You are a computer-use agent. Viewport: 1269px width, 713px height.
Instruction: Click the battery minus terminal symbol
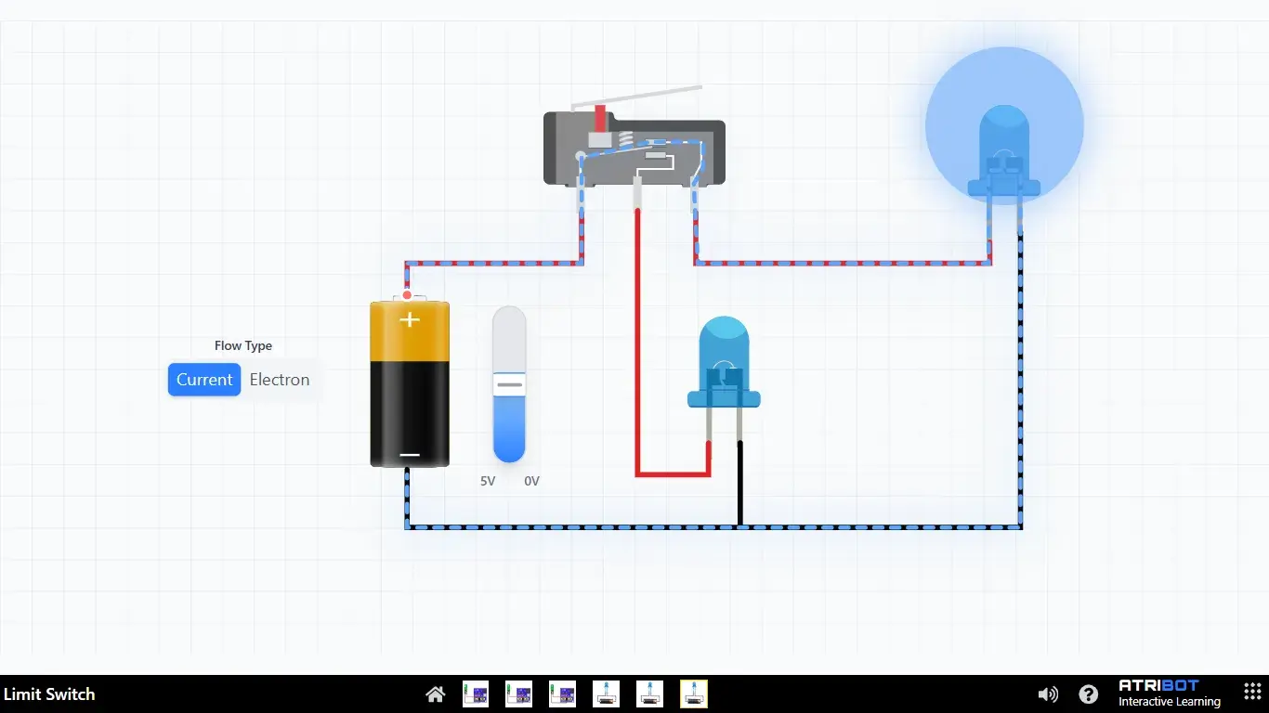coord(410,455)
